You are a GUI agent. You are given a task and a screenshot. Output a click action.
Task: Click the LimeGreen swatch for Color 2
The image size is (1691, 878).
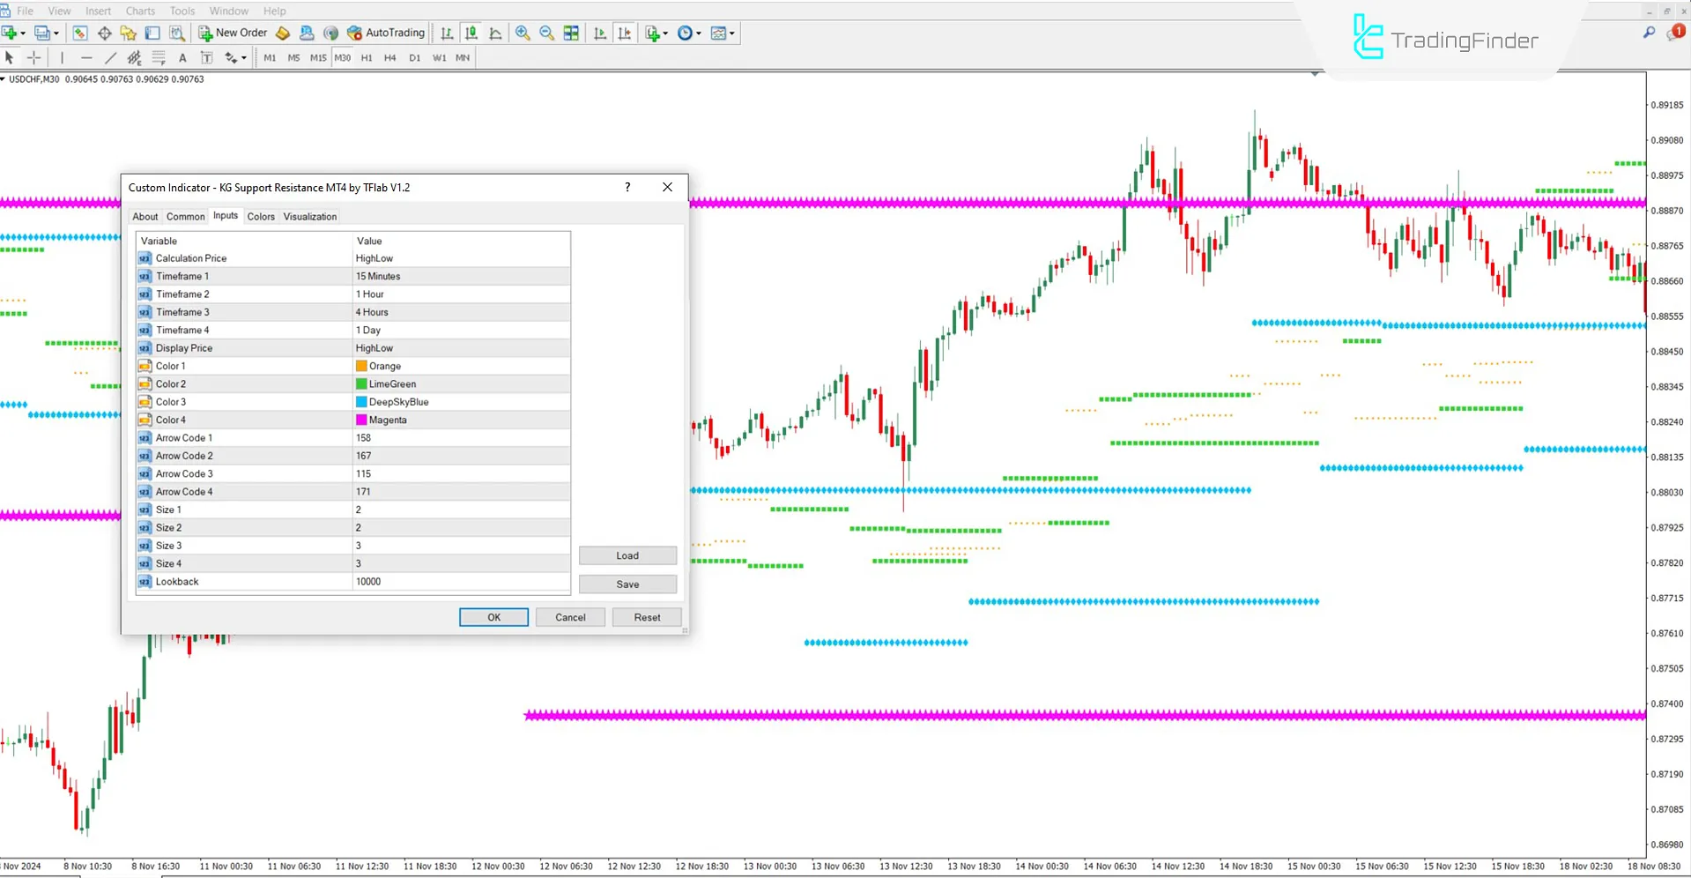pyautogui.click(x=360, y=383)
